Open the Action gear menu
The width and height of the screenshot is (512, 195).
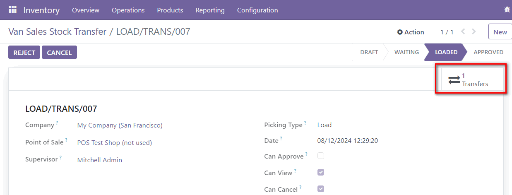click(x=411, y=32)
